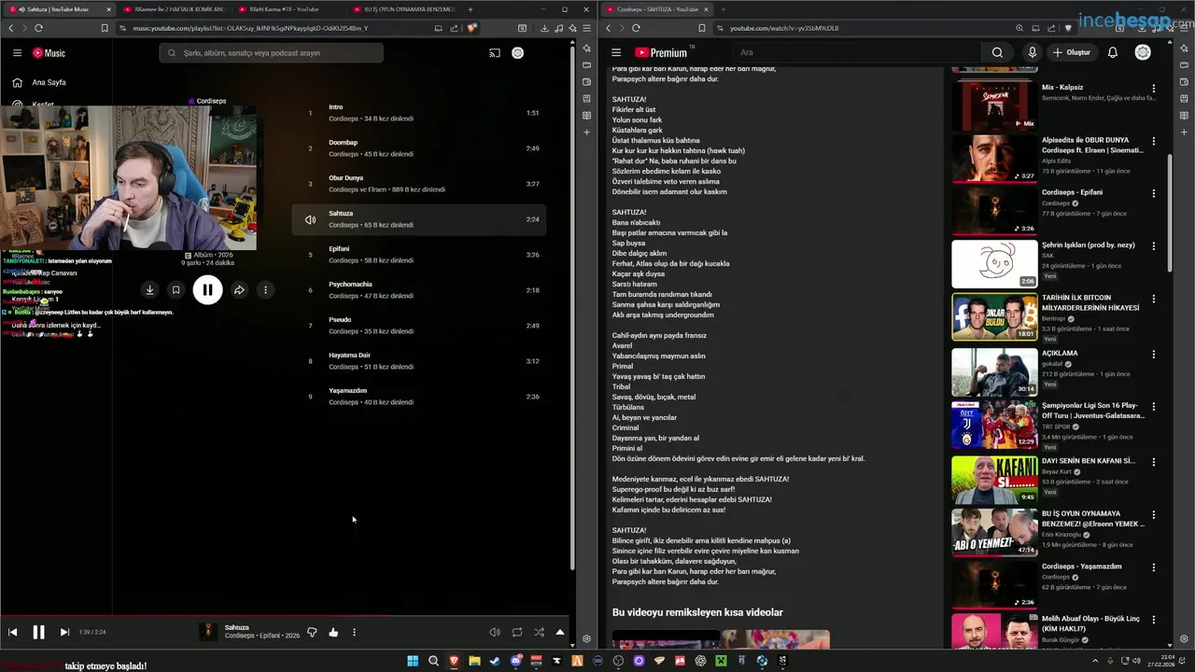Click Brave shields icon in left browser
Image resolution: width=1195 pixels, height=672 pixels.
[x=472, y=28]
